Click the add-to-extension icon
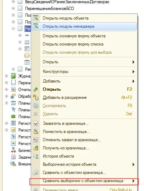The width and height of the screenshot is (144, 191). point(35,97)
